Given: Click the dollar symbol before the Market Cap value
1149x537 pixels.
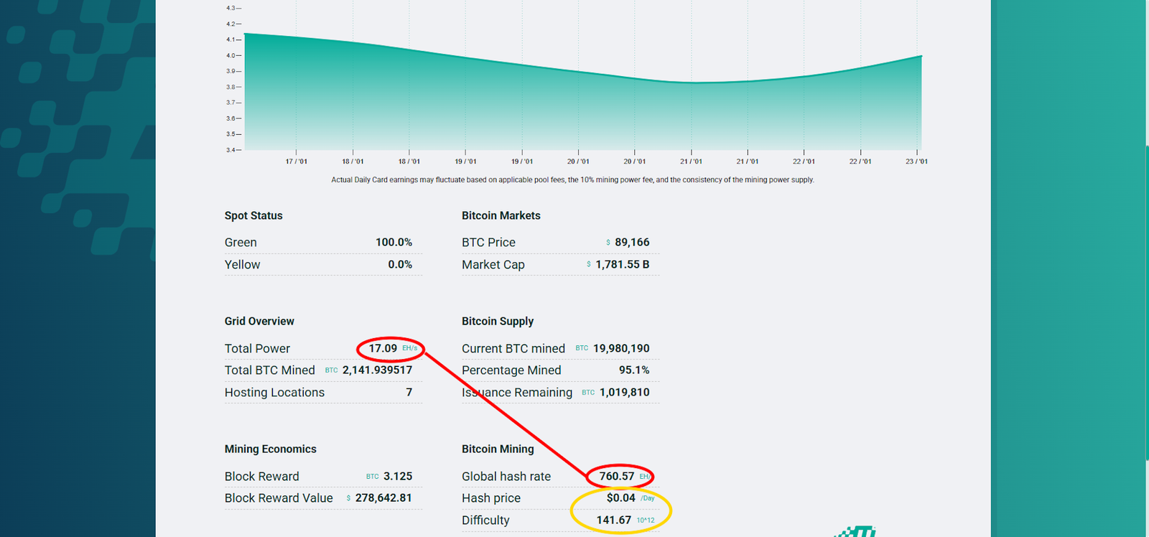Looking at the screenshot, I should pyautogui.click(x=589, y=265).
